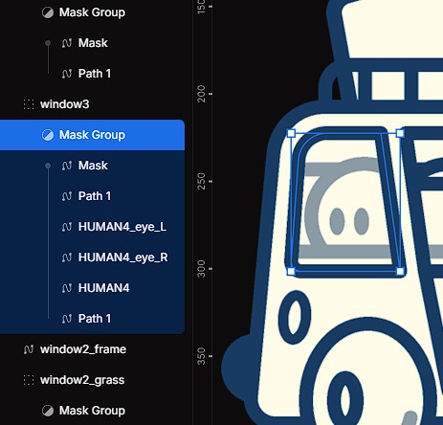
Task: Click the vector icon beside window2_frame
Action: coord(29,349)
